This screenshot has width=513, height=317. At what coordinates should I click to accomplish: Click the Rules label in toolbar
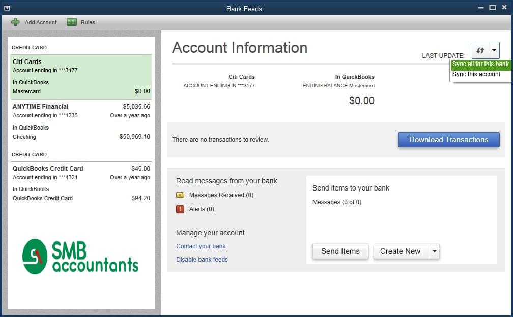coord(88,22)
